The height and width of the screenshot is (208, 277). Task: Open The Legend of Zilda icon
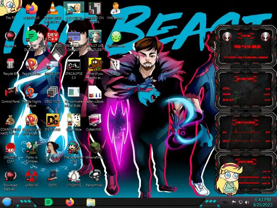[x=74, y=152]
